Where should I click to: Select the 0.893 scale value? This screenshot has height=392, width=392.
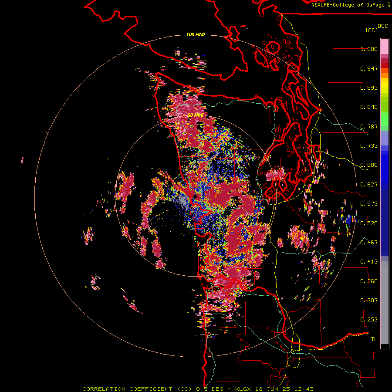pyautogui.click(x=369, y=88)
